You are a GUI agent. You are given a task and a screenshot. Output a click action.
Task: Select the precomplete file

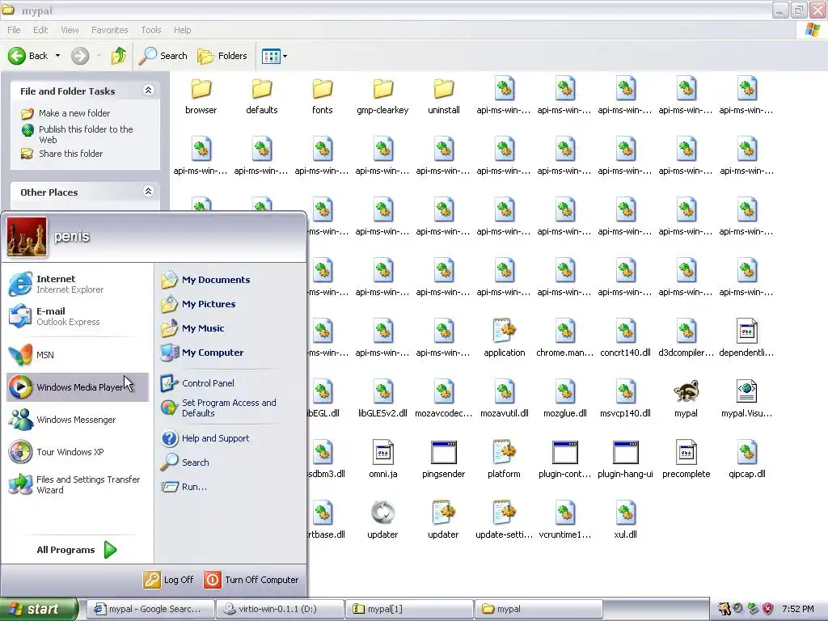686,460
